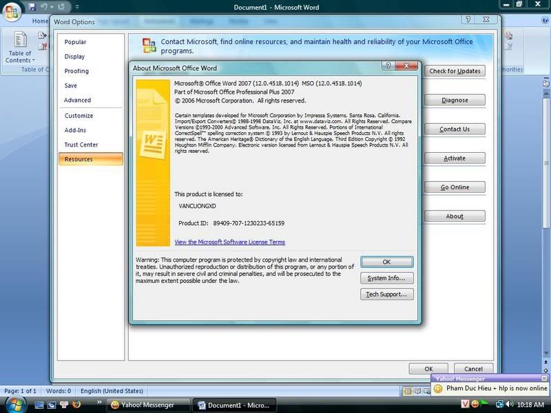Click the Activate button
551x413 pixels.
click(x=455, y=158)
